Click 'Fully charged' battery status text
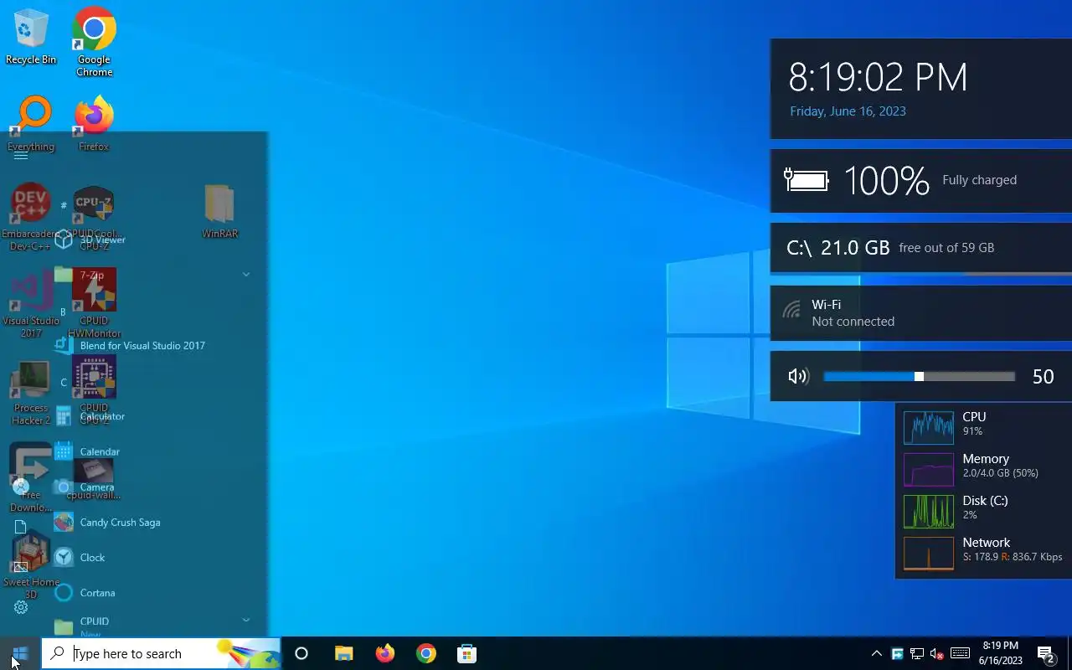This screenshot has width=1072, height=670. [x=979, y=180]
